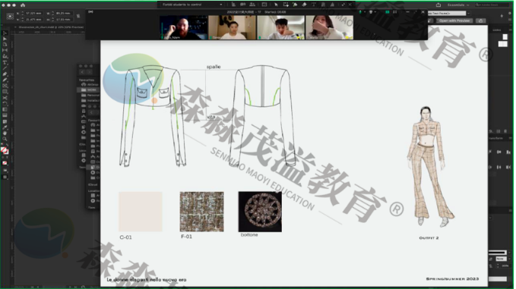
Task: Select the Eyedropper tool
Action: click(5, 127)
